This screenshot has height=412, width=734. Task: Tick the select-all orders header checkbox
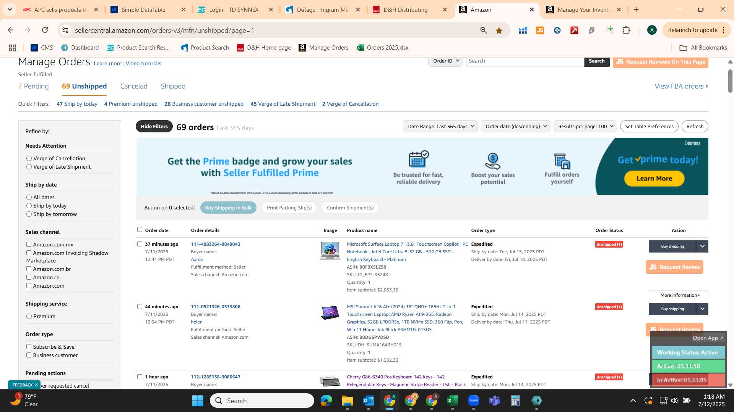(x=140, y=229)
